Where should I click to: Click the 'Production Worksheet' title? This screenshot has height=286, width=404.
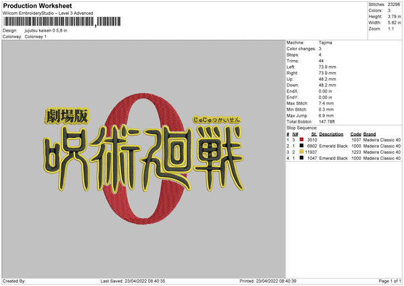[x=37, y=5]
